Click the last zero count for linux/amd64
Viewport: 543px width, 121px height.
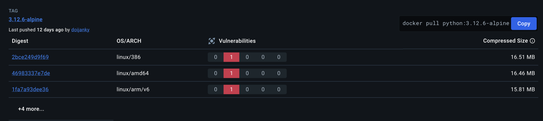coord(279,73)
